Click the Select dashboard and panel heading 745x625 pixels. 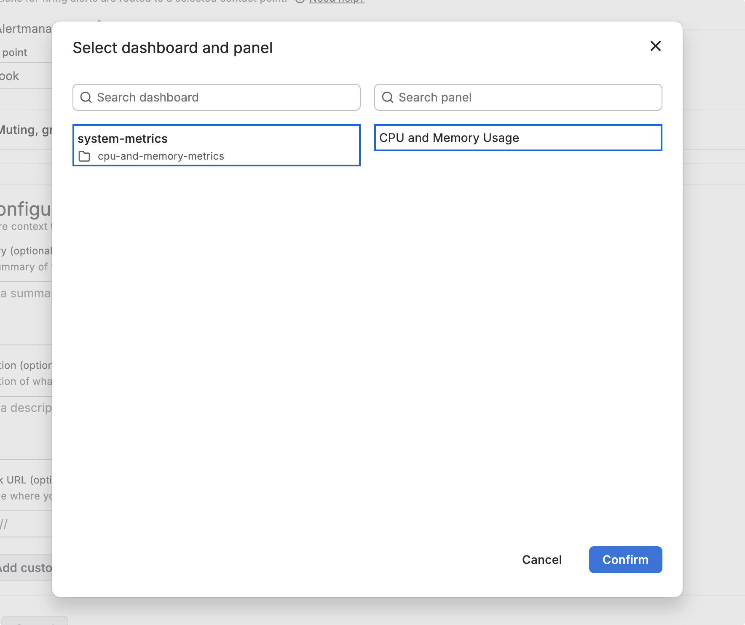point(172,48)
